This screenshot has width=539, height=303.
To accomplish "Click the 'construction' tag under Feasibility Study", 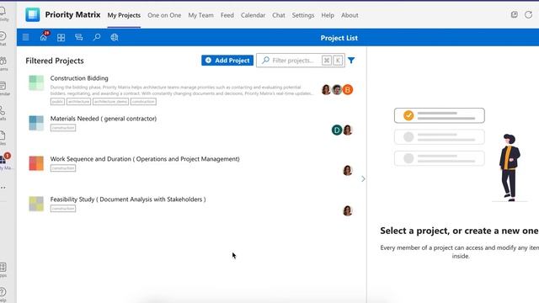I will click(63, 209).
